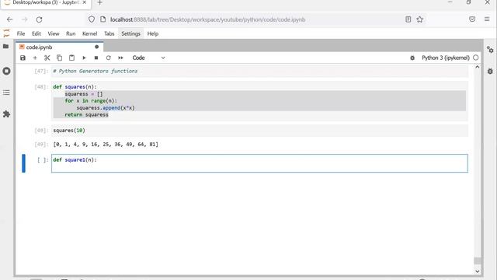Open a new browser tab with plus
The height and width of the screenshot is (280, 497).
pyautogui.click(x=100, y=3)
